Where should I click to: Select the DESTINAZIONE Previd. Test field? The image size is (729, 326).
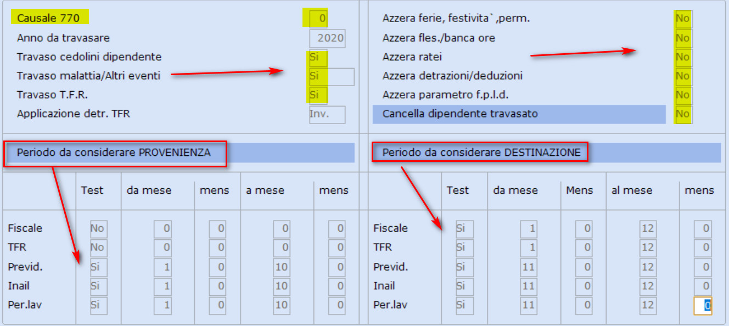[464, 267]
